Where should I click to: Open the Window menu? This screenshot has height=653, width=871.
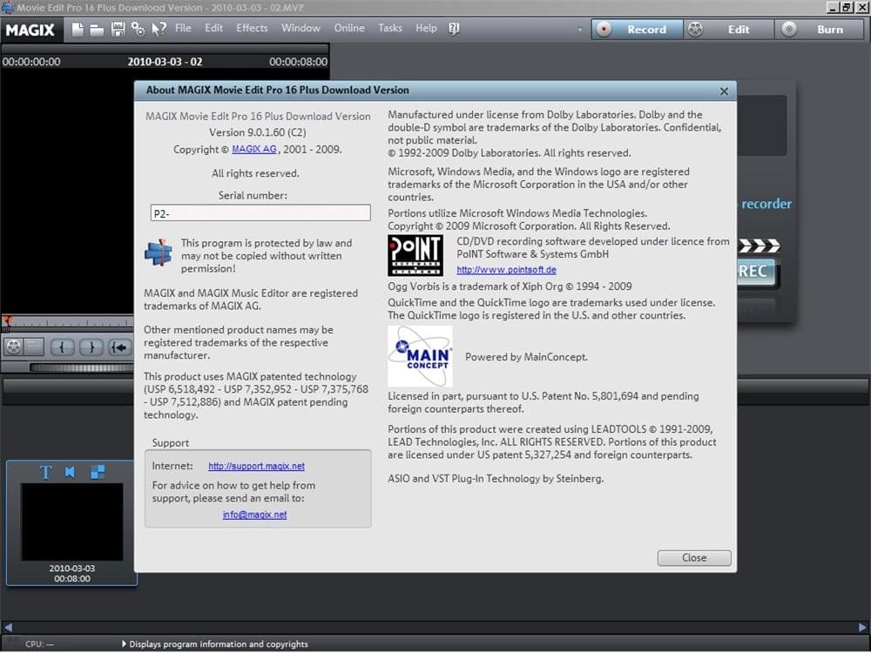pos(300,28)
